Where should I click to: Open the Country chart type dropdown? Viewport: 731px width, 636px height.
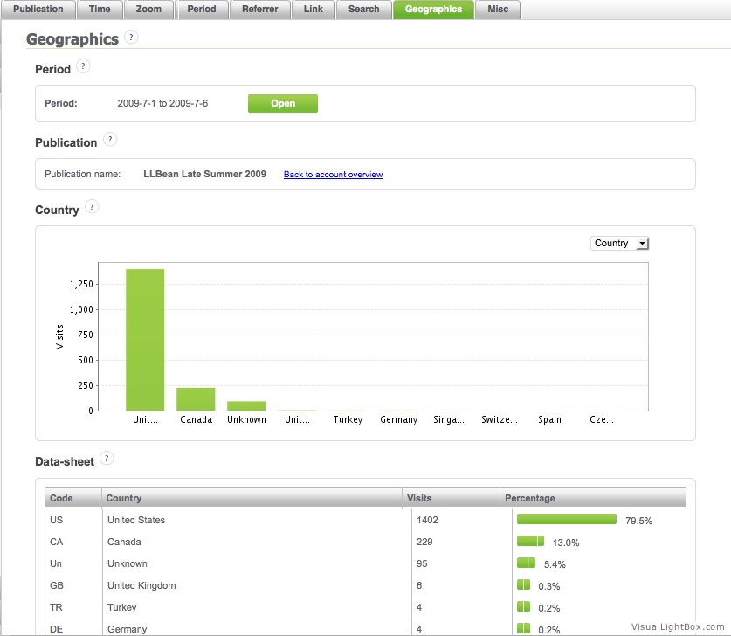point(619,244)
